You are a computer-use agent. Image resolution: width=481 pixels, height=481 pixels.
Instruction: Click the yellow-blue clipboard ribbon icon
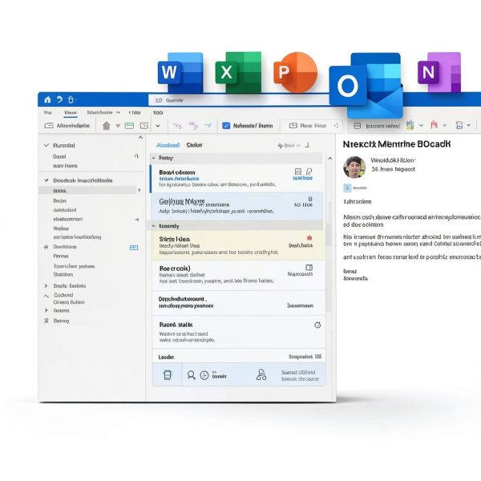pos(410,125)
